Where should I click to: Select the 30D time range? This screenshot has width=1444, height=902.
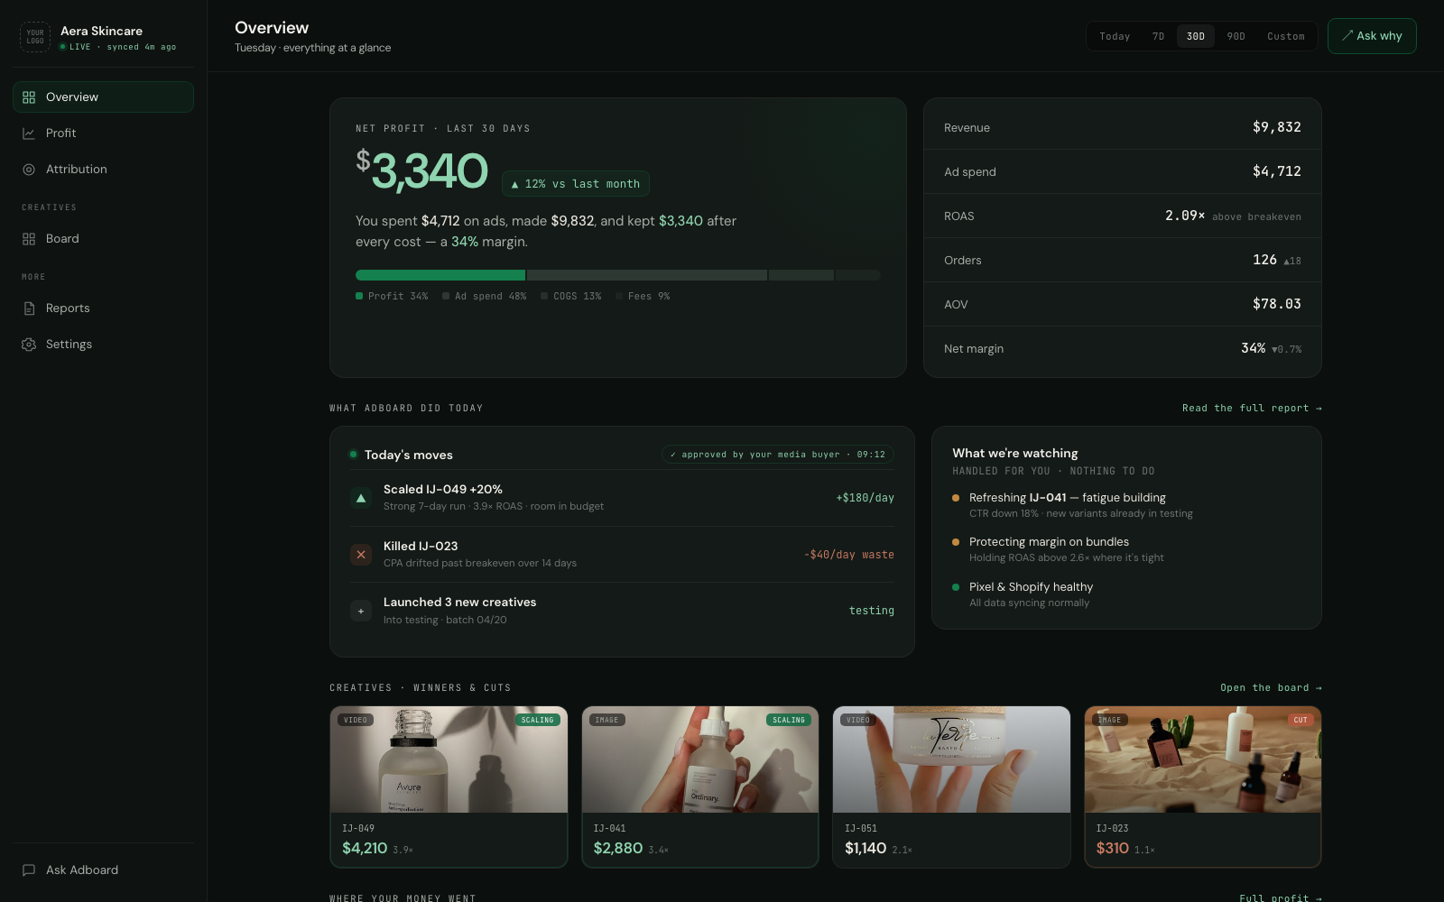(1196, 36)
